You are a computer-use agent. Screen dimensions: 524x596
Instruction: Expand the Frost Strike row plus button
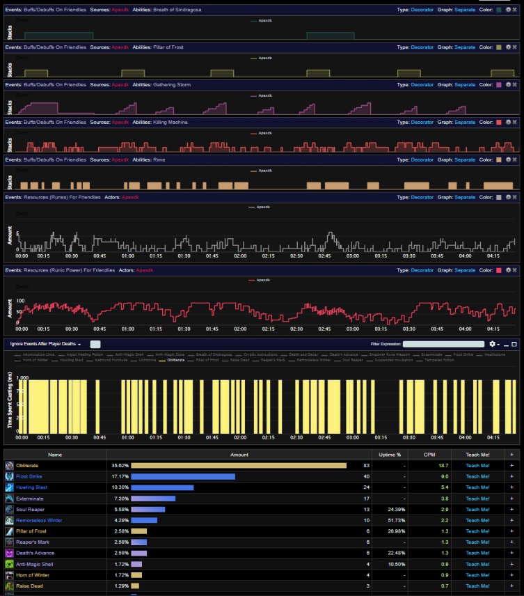(512, 476)
